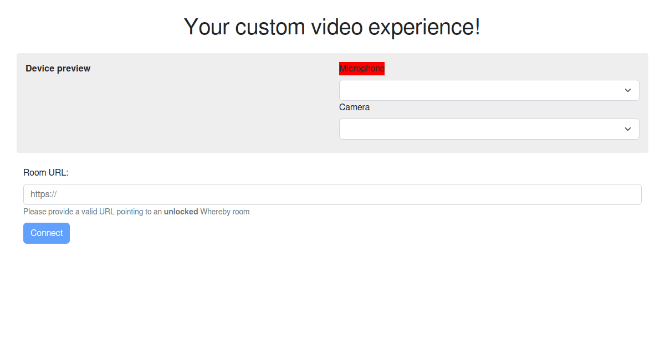Click the white area beneath the Connect button
The height and width of the screenshot is (349, 665).
coord(332,288)
